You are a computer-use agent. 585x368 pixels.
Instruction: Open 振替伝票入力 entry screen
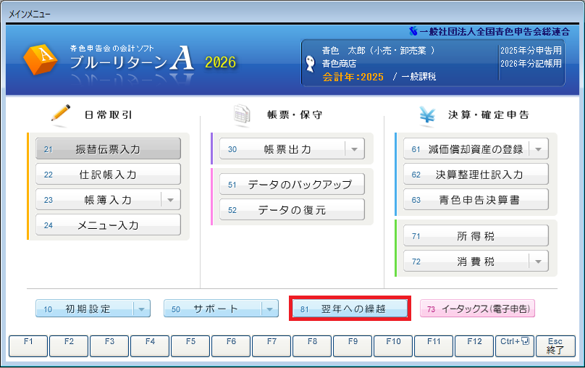[108, 149]
